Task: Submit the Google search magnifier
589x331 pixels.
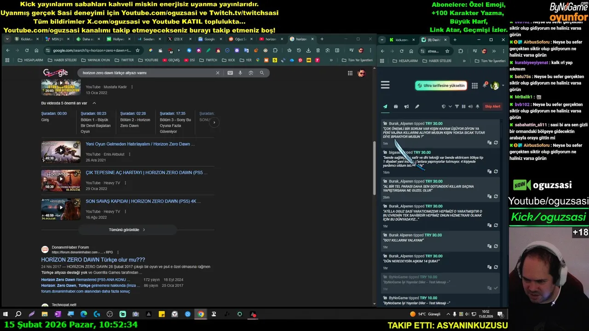Action: click(x=262, y=73)
